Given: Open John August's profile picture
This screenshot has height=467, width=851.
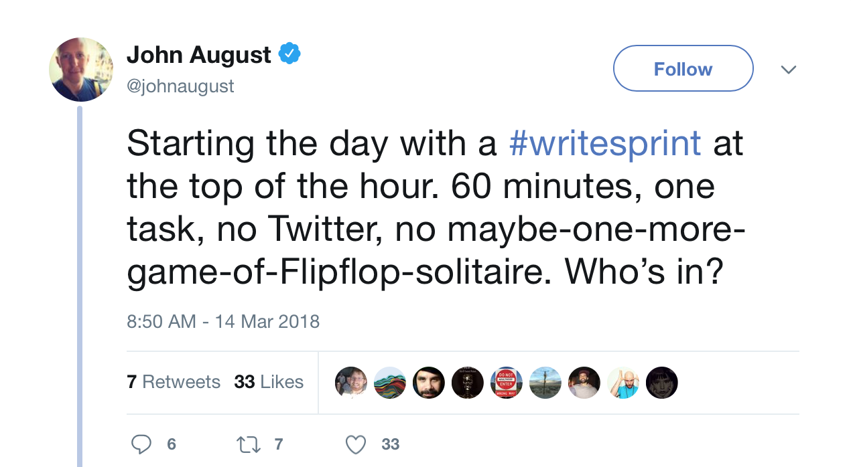Looking at the screenshot, I should tap(80, 70).
